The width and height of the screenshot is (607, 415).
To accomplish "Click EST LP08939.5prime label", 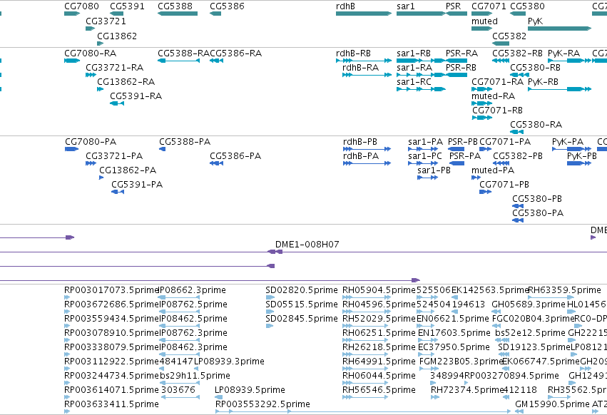I will pos(250,390).
